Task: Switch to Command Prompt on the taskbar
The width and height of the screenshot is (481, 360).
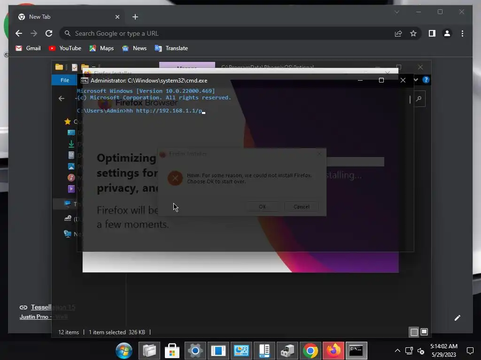Action: (x=356, y=351)
